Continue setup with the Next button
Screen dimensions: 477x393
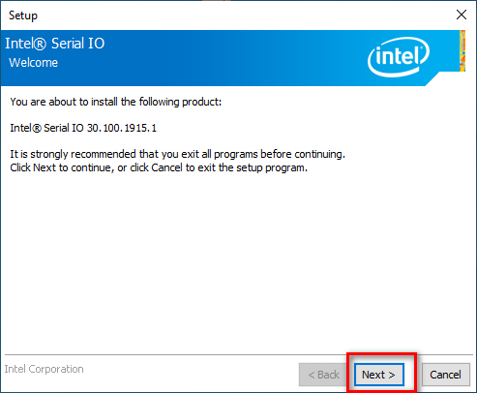click(379, 375)
